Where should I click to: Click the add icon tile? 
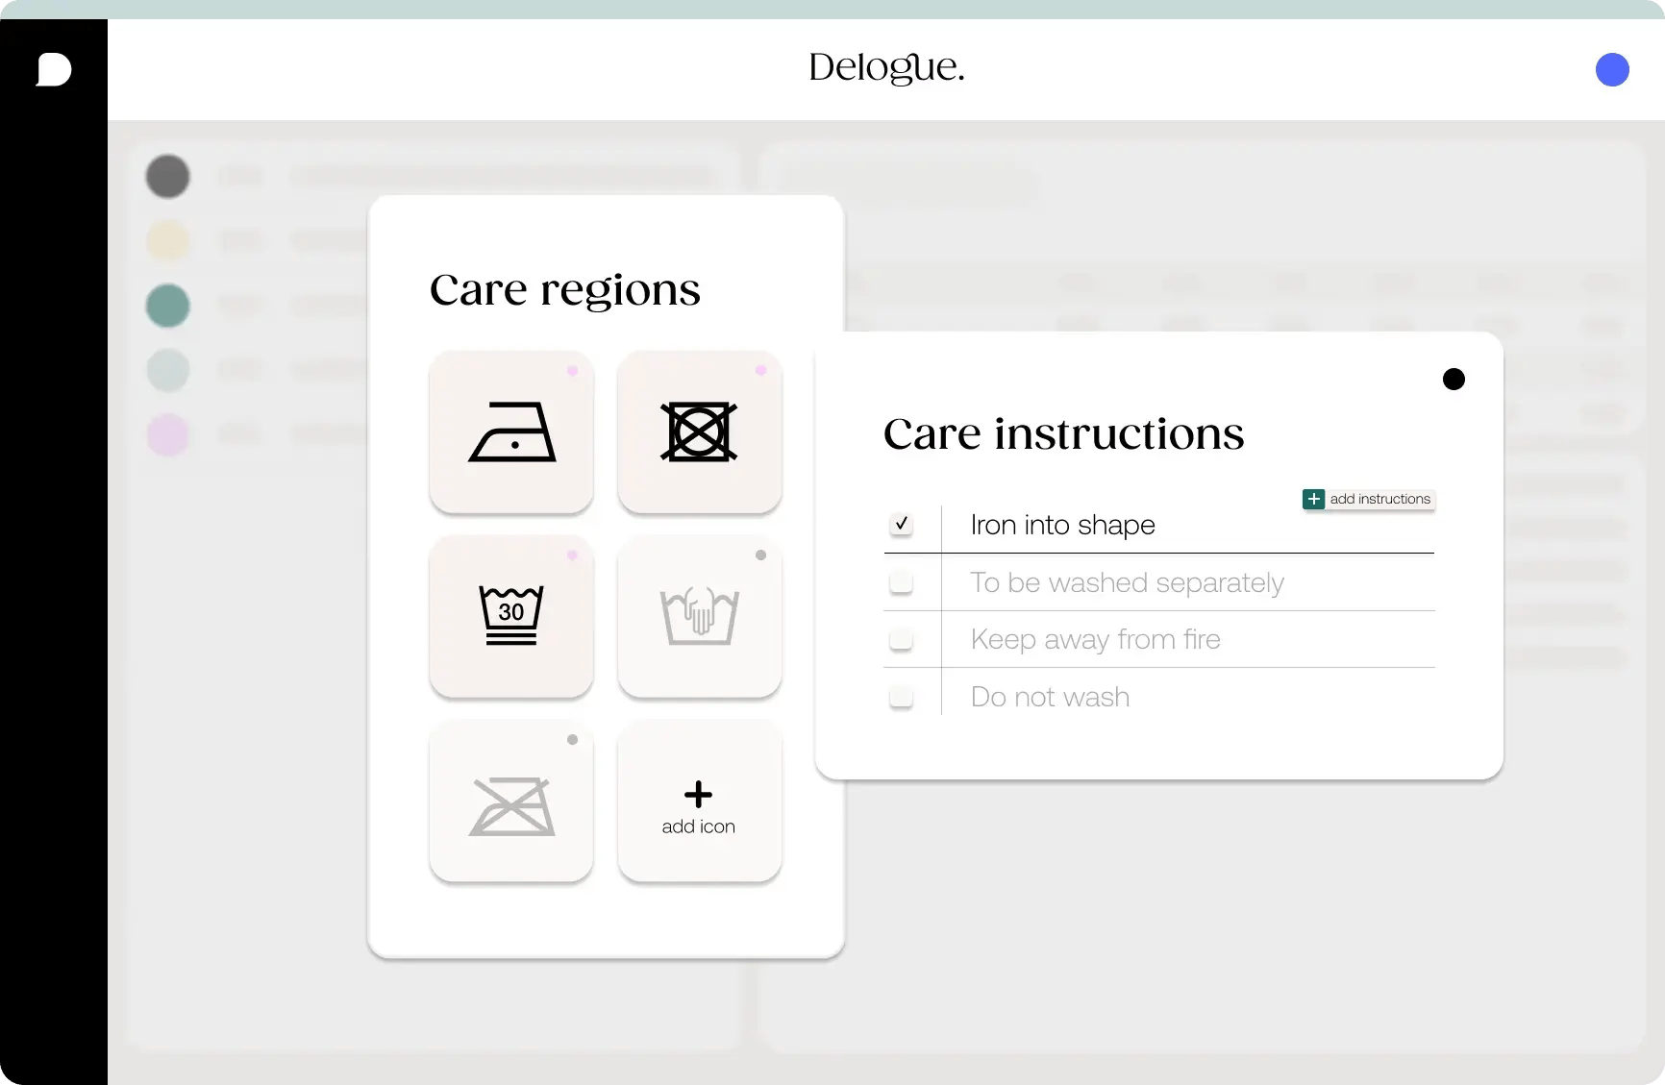coord(699,801)
